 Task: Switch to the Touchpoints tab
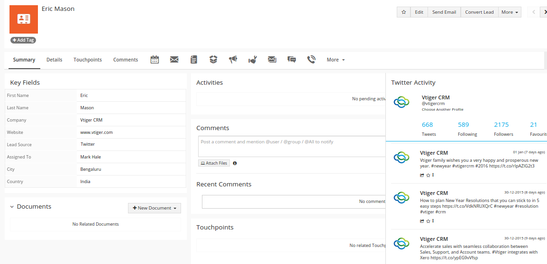pos(88,60)
